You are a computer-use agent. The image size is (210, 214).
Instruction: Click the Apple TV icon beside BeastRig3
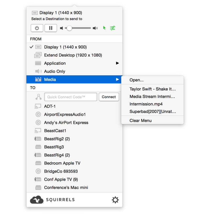click(38, 147)
